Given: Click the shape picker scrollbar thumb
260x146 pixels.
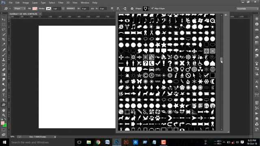Looking at the screenshot, I should 221,60.
